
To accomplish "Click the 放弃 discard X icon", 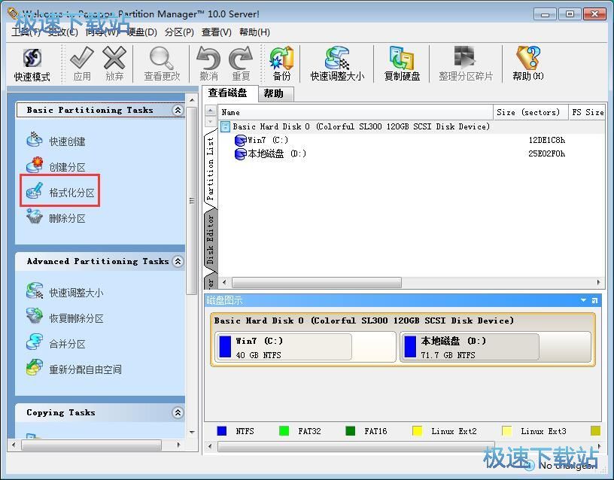I will tap(114, 64).
